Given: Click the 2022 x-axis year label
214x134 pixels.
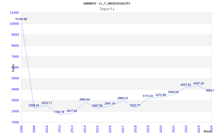Looking at the screenshot, I should pos(186,129).
